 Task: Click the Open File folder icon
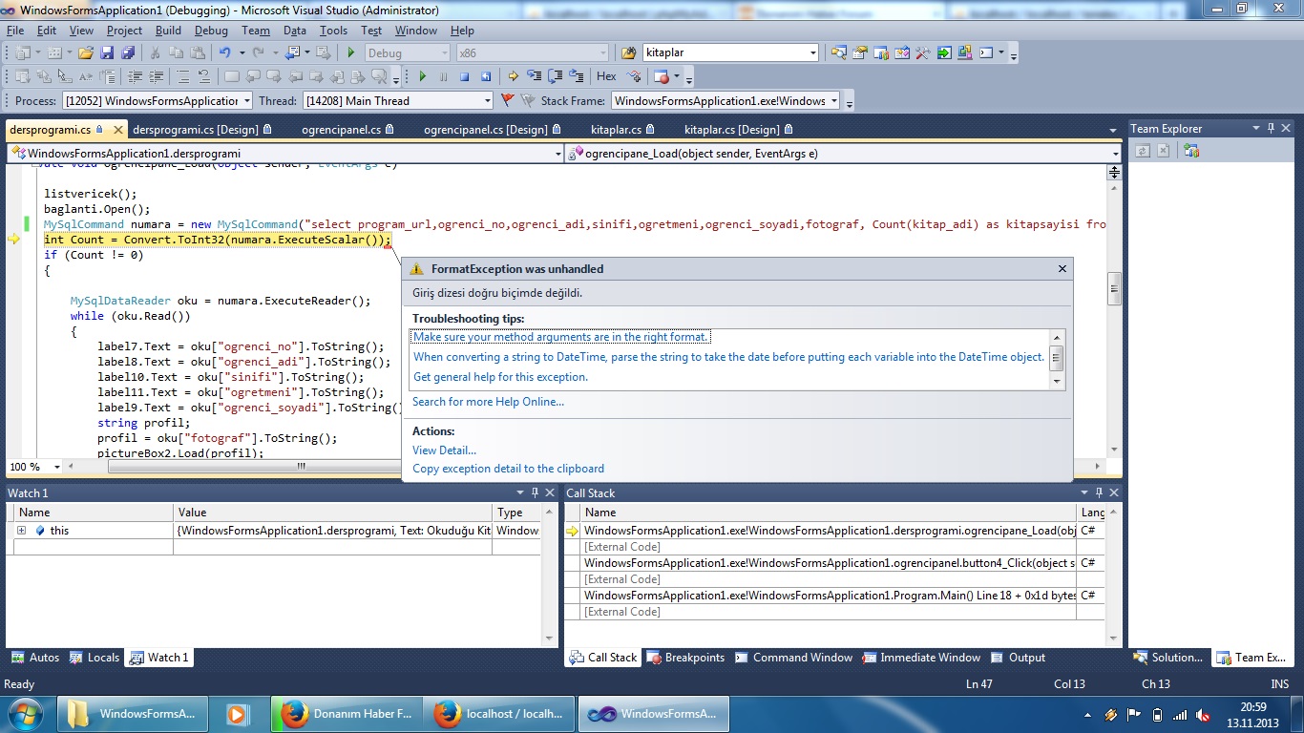pos(85,52)
